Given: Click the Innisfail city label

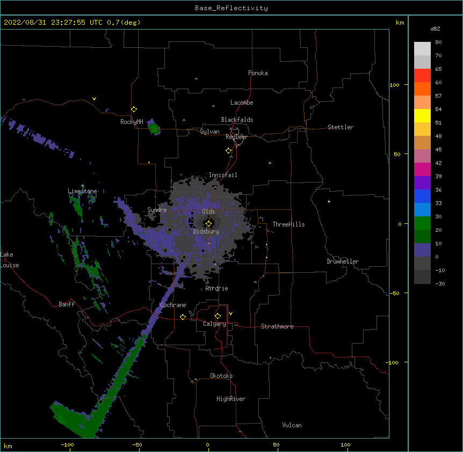Looking at the screenshot, I should pos(223,175).
